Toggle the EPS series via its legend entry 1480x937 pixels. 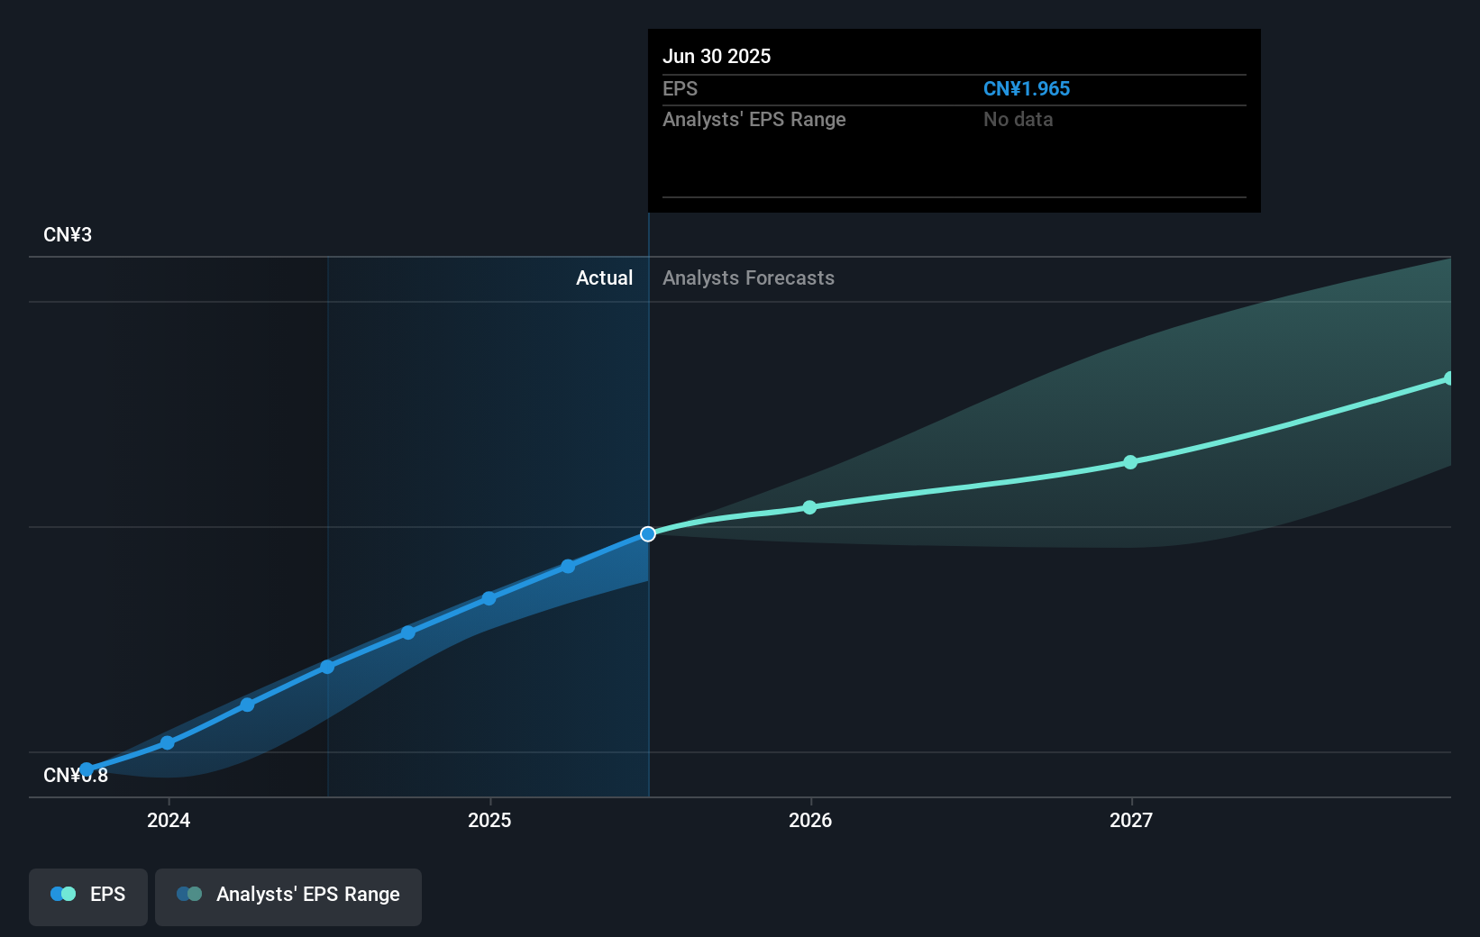pos(87,894)
